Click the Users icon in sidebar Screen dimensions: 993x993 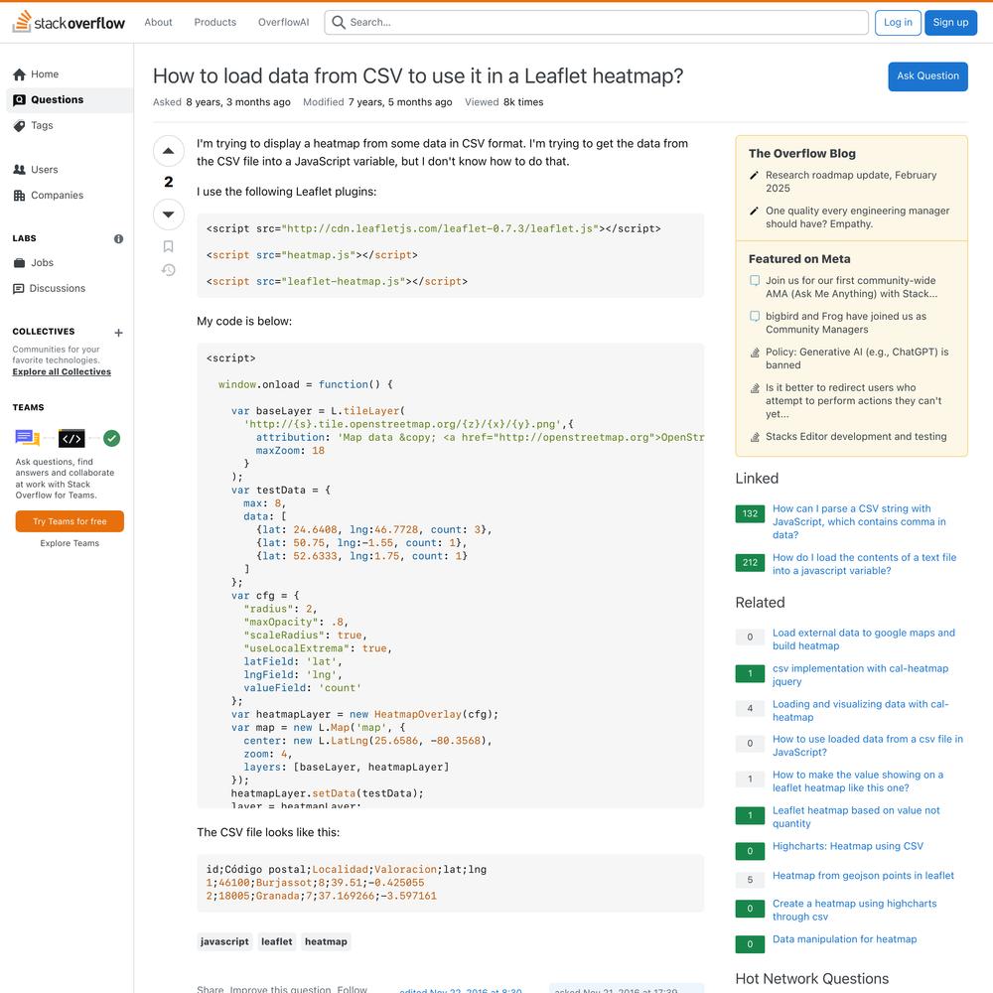tap(20, 170)
